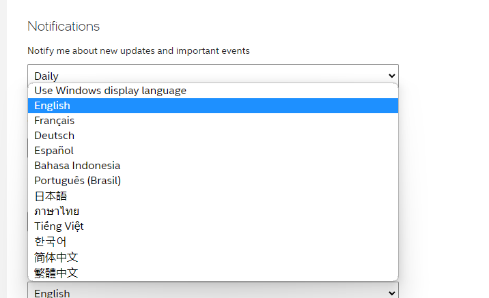
Task: Select Français from the language list
Action: 54,121
